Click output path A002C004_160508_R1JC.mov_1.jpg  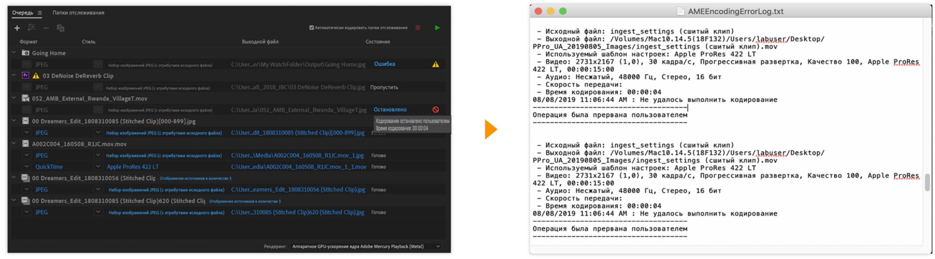tap(297, 155)
